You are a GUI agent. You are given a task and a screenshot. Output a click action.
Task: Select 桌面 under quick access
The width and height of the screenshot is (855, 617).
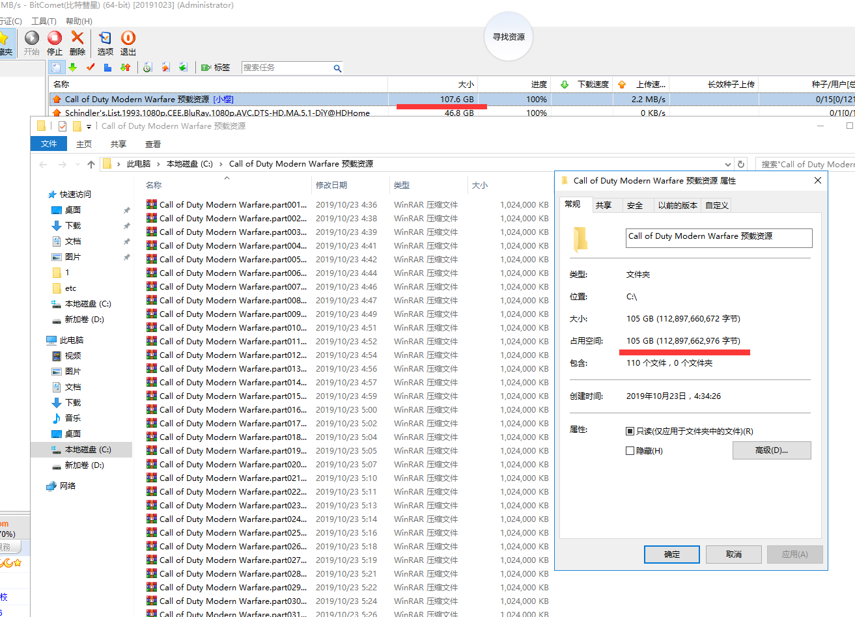pos(73,210)
